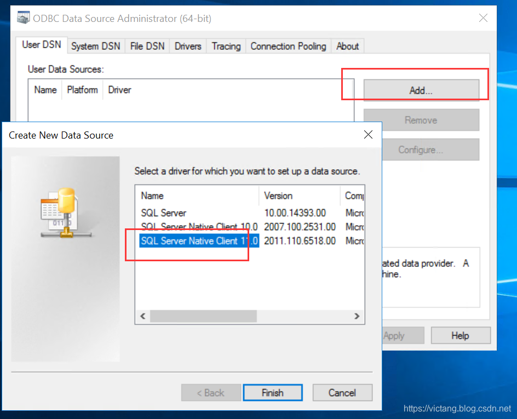
Task: Close the ODBC Data Source Administrator window
Action: click(x=483, y=18)
